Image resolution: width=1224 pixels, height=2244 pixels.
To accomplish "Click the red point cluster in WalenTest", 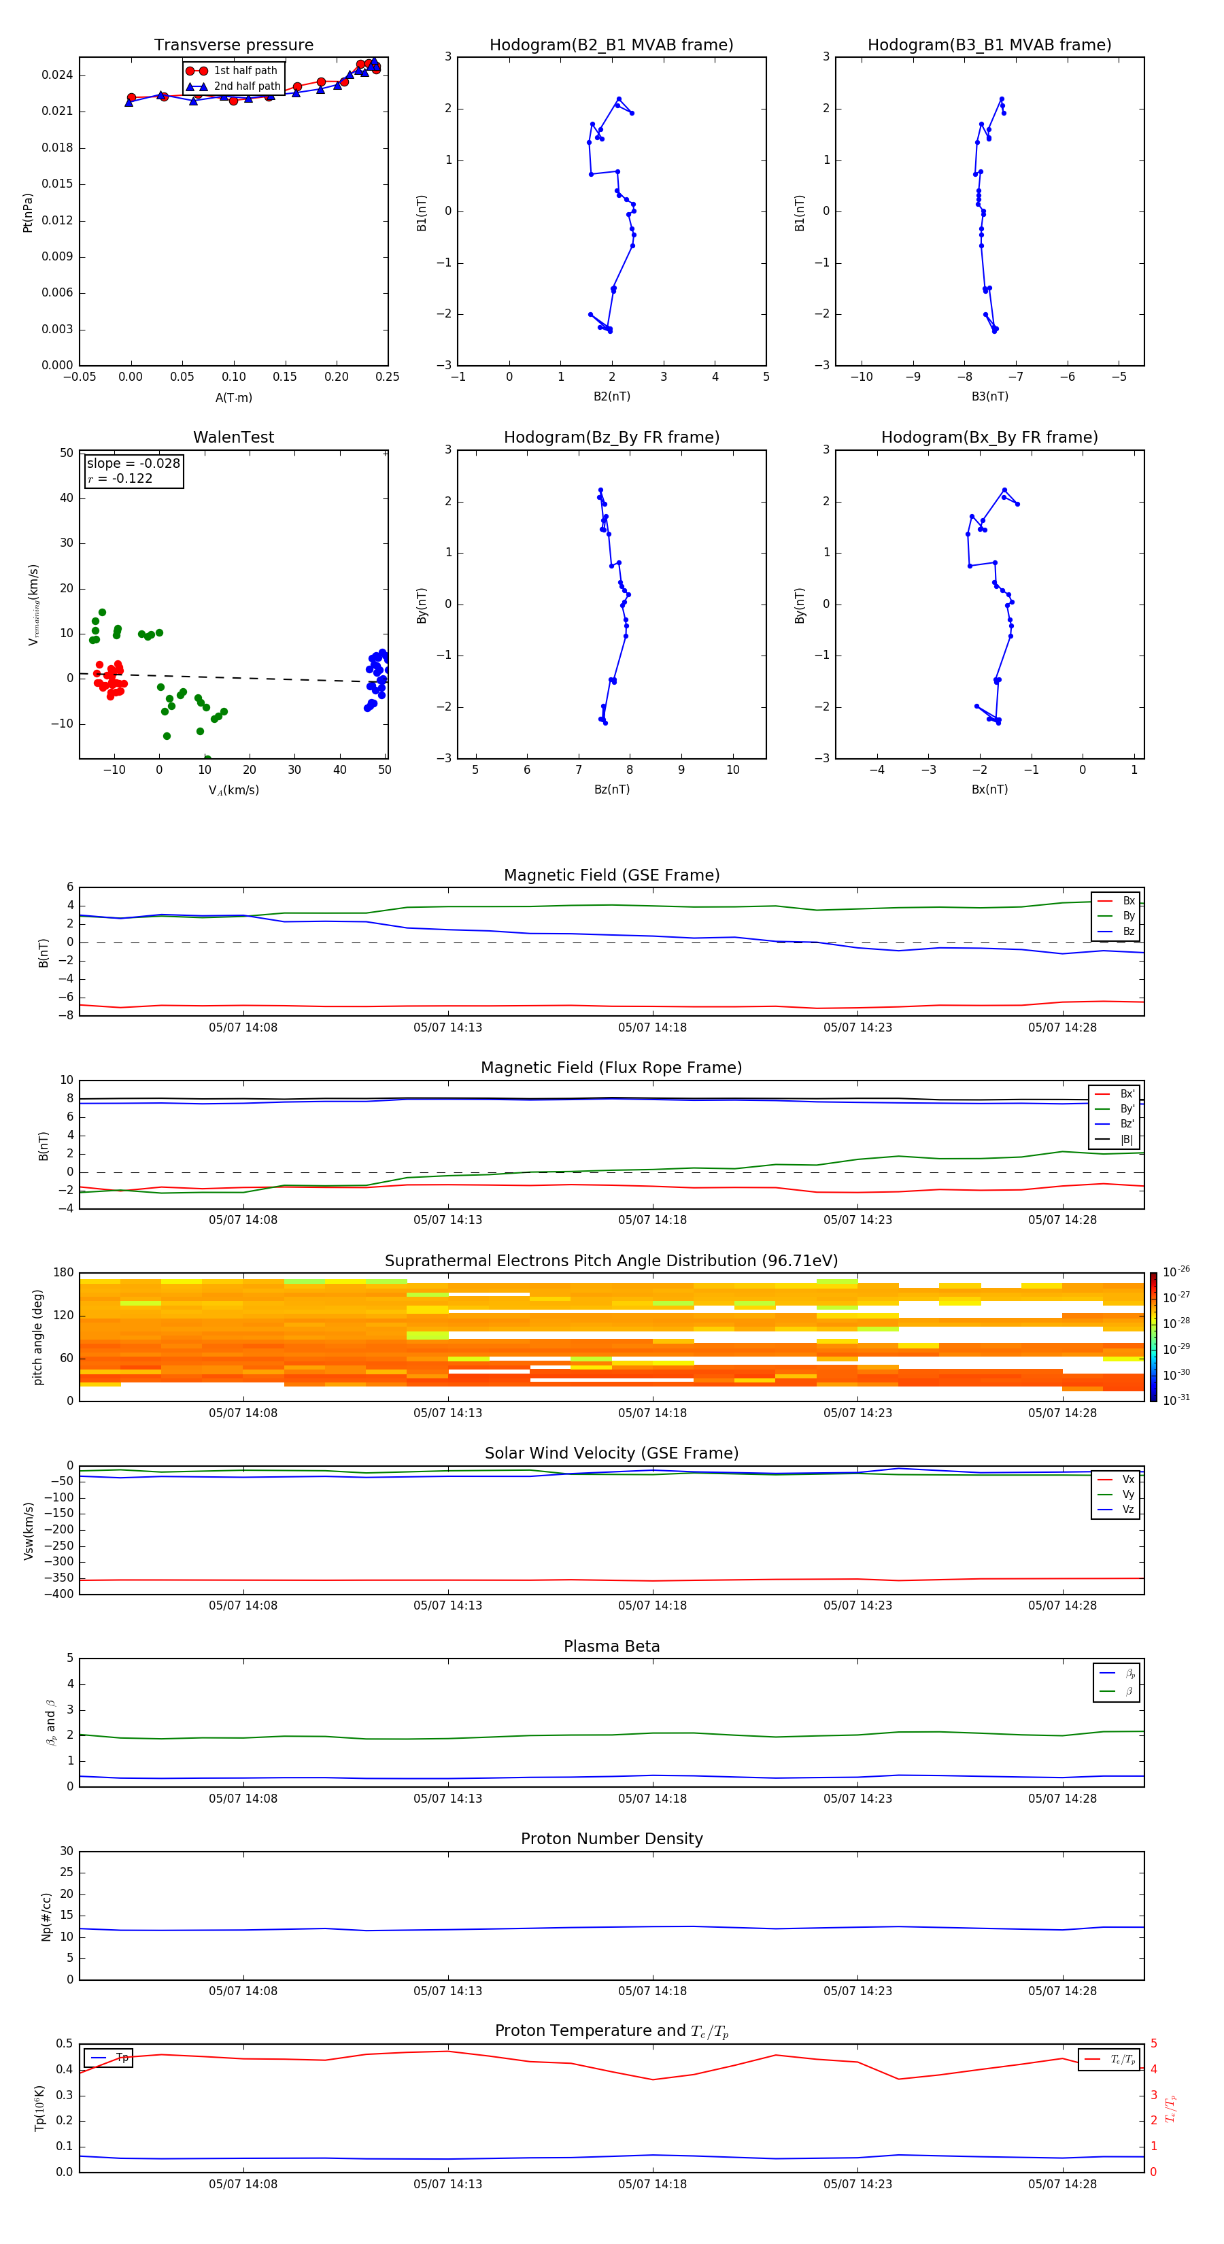I will pyautogui.click(x=109, y=679).
